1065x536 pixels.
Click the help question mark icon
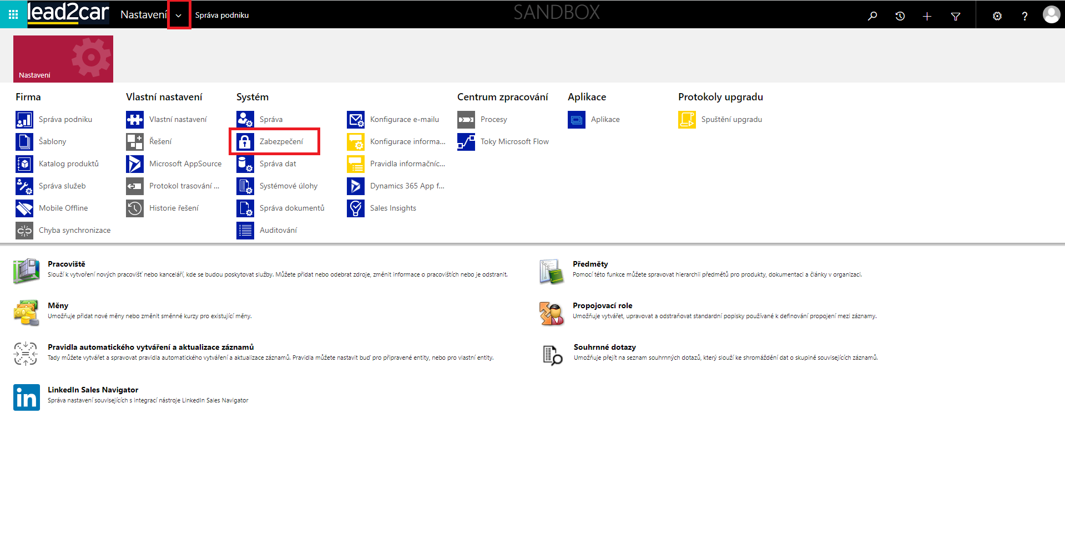click(x=1024, y=16)
